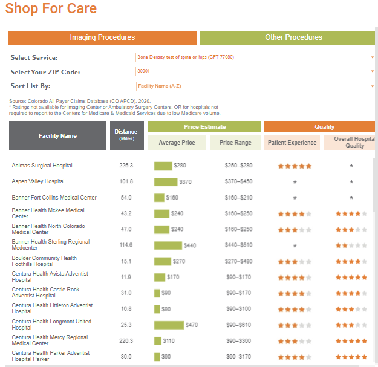
Task: Select Centura Health Longmont United Hospital
Action: 51,324
